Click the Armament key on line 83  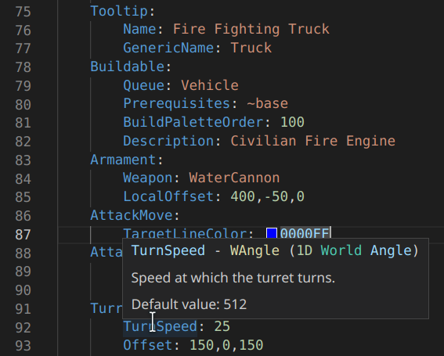124,160
